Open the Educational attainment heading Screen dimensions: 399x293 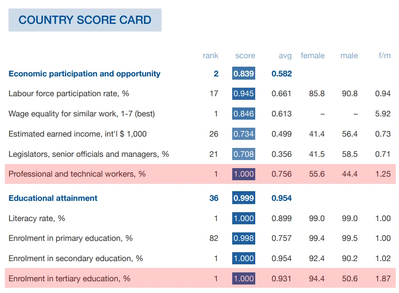point(53,198)
